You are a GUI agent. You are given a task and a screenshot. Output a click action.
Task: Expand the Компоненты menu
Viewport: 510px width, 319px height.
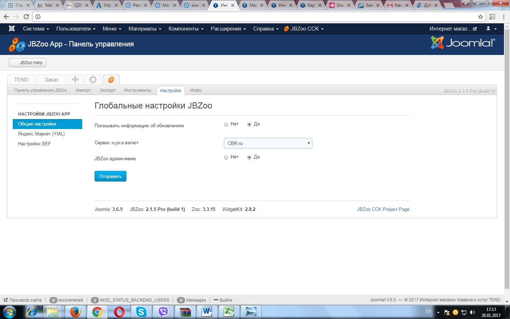(x=186, y=29)
